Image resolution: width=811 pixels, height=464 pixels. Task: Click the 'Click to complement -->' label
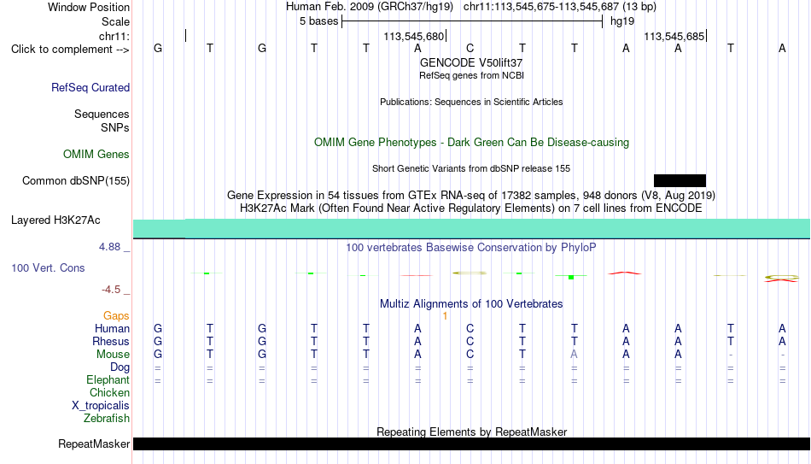70,50
